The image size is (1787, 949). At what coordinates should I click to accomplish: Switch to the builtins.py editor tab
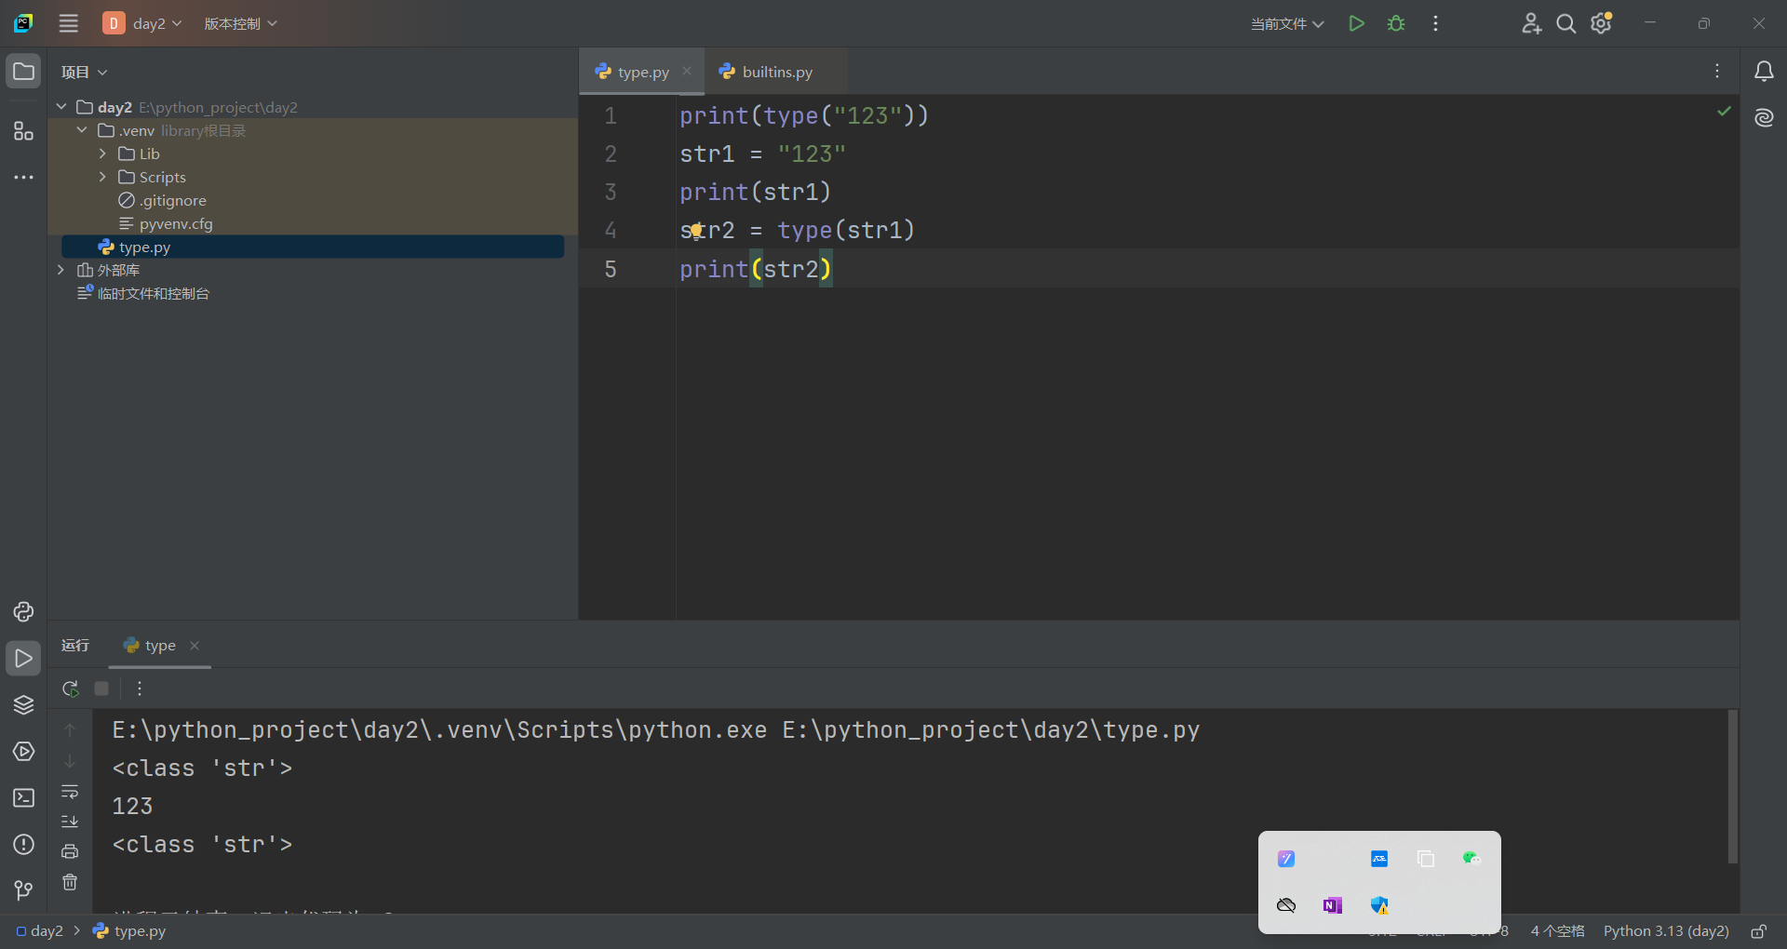click(775, 71)
